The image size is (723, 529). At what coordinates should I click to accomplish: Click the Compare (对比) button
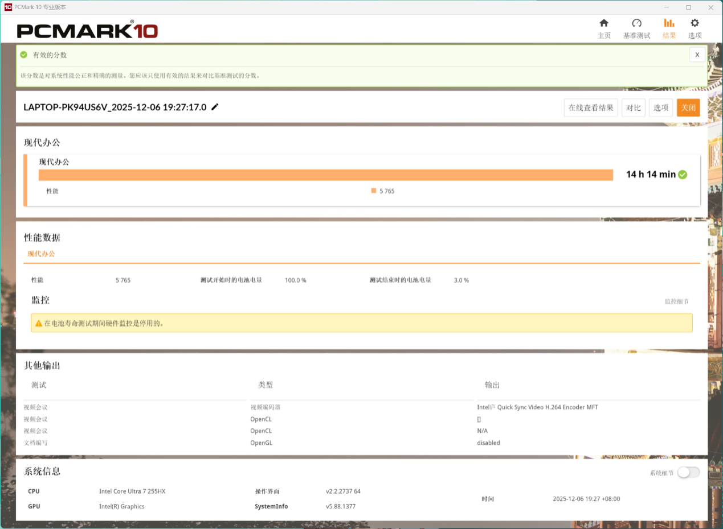(633, 108)
